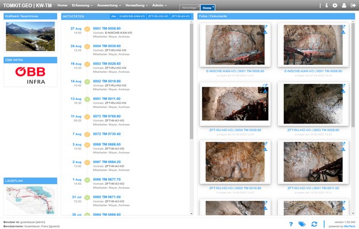Open activity 0002 TM 0019.80
The height and width of the screenshot is (229, 359).
coord(106,81)
